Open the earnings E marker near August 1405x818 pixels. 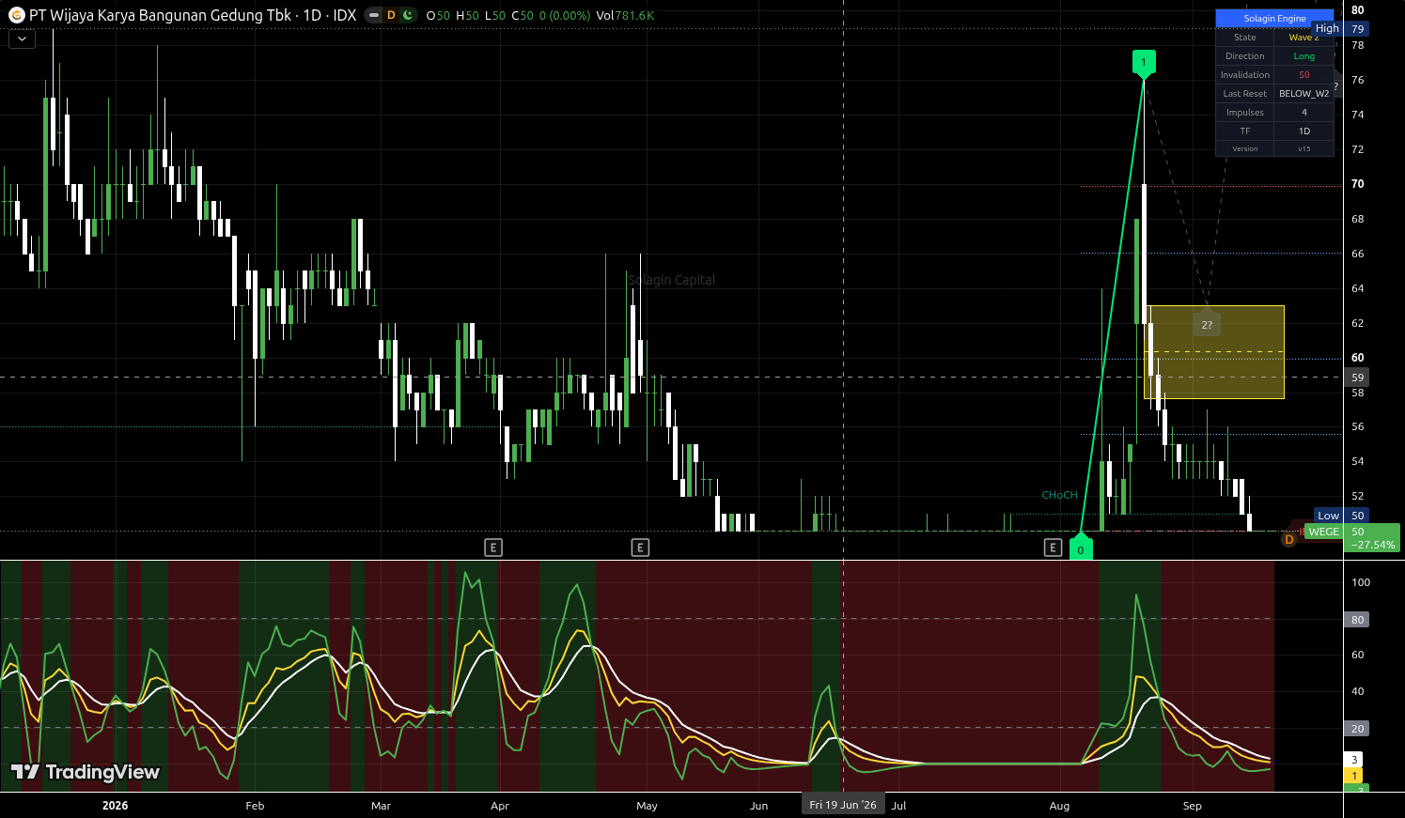click(1053, 548)
